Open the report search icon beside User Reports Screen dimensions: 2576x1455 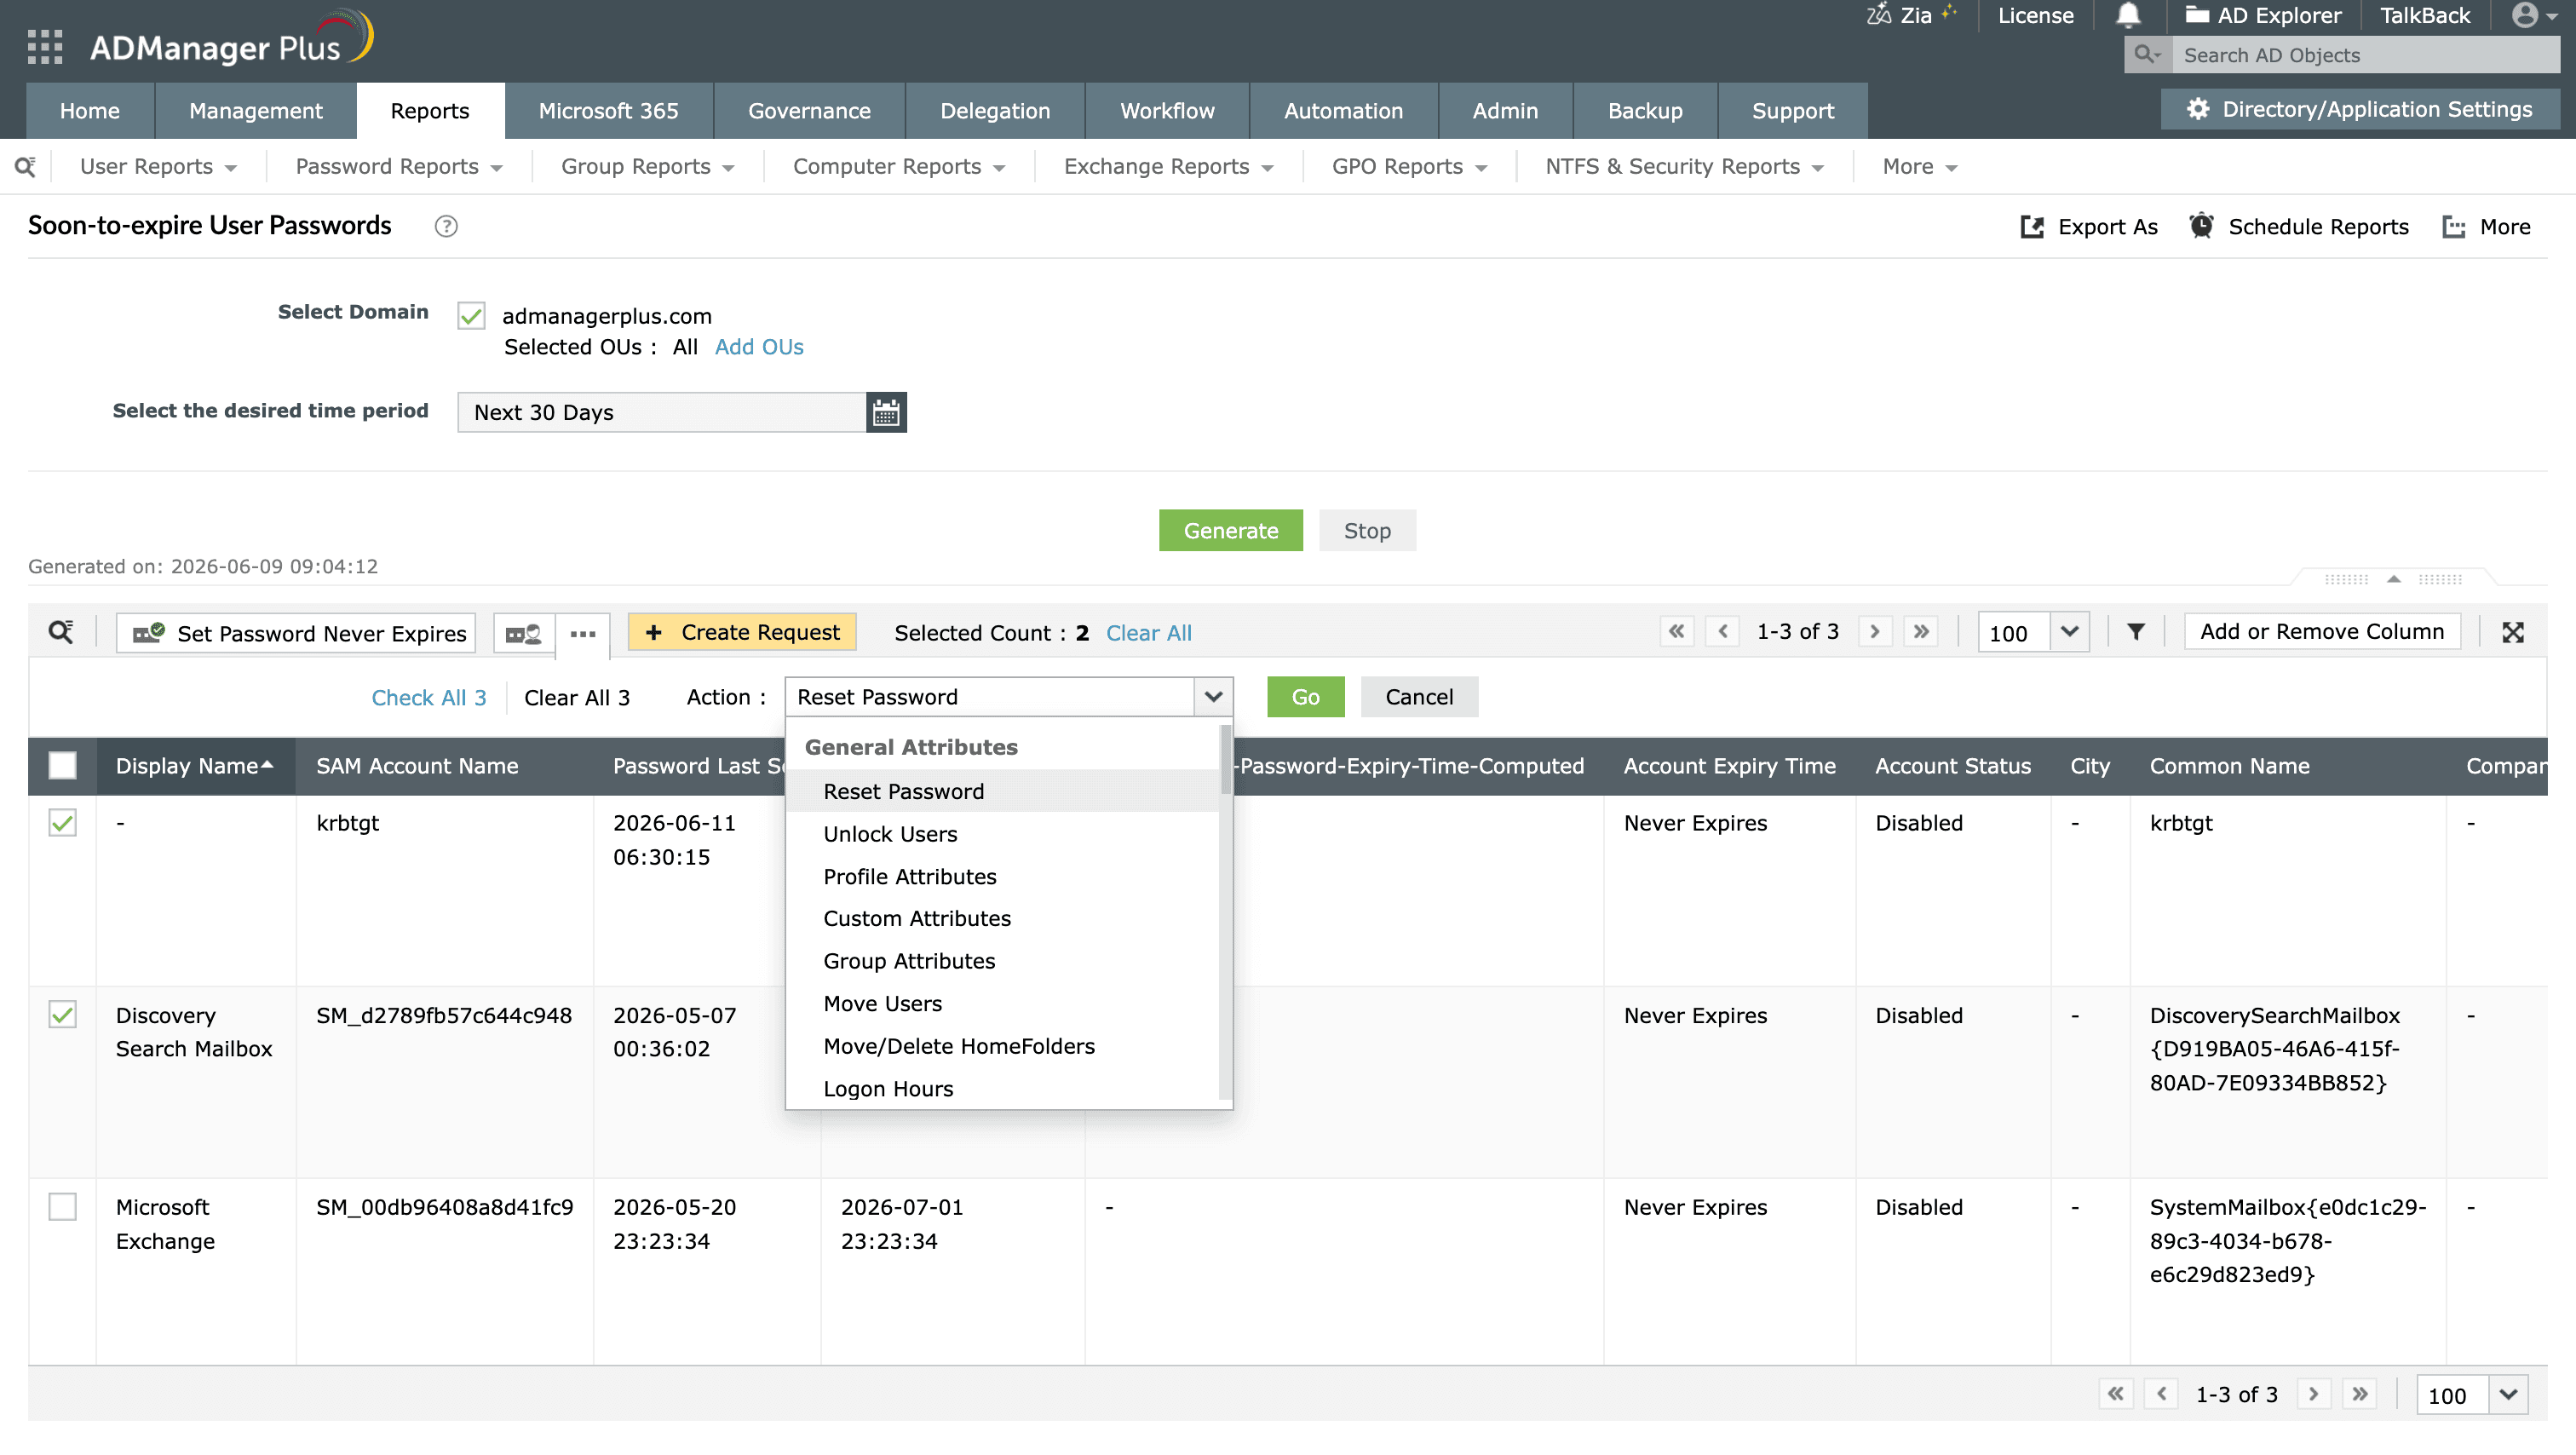tap(25, 166)
